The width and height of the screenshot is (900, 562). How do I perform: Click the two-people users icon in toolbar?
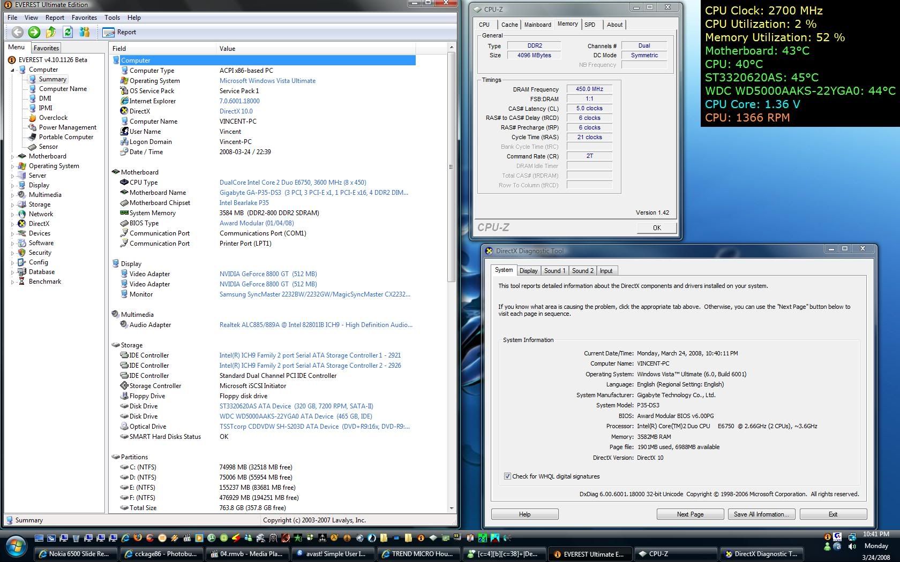[x=84, y=32]
